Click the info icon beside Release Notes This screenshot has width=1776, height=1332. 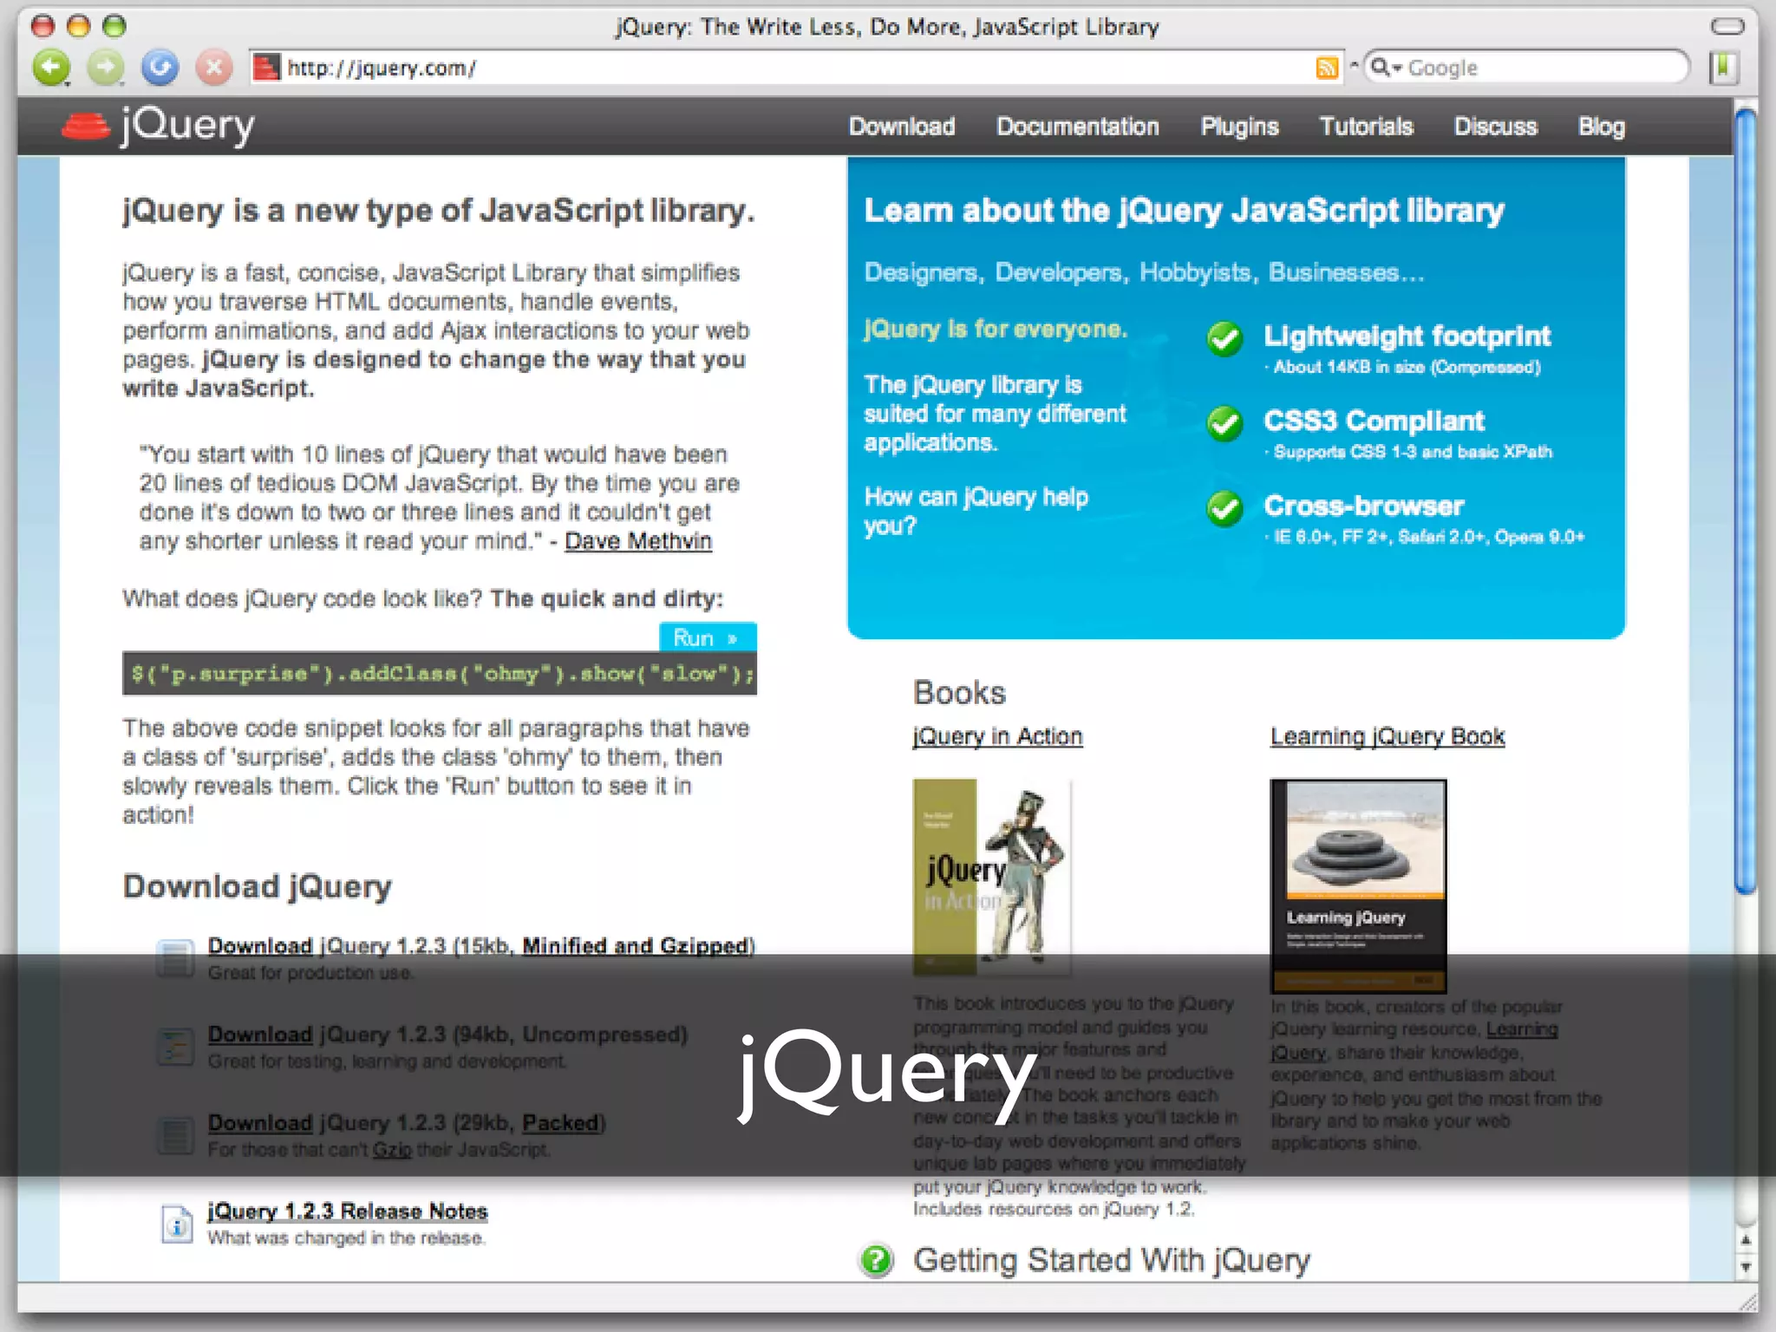(177, 1224)
